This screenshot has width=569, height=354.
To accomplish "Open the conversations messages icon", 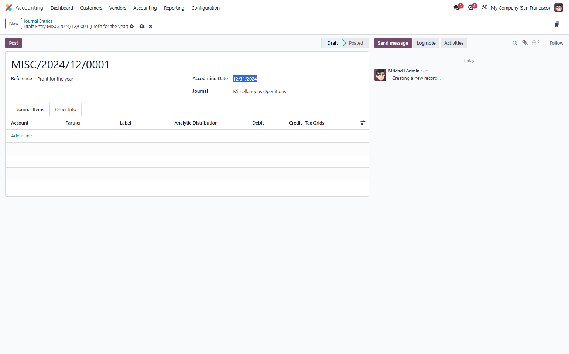I will point(457,7).
